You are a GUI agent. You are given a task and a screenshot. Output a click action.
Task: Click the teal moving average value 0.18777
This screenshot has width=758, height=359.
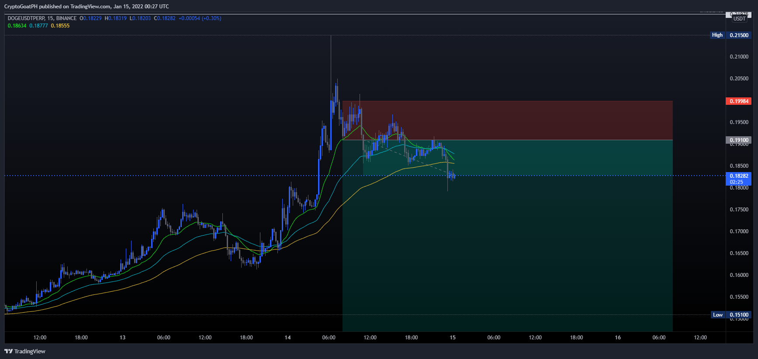pyautogui.click(x=38, y=26)
